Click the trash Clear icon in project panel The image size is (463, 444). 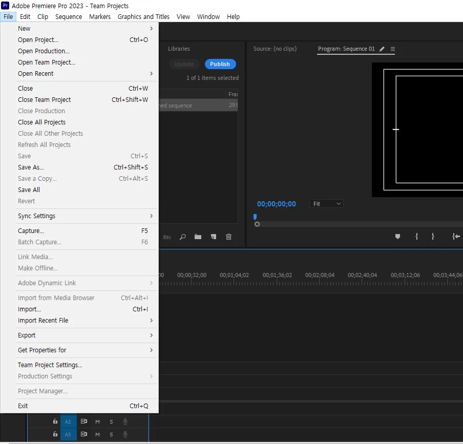click(x=228, y=237)
